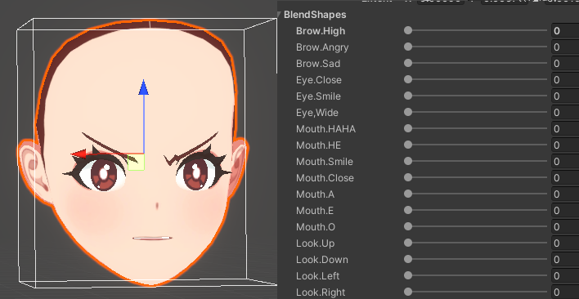
Task: Click the Mouth.O slider handle
Action: point(408,226)
